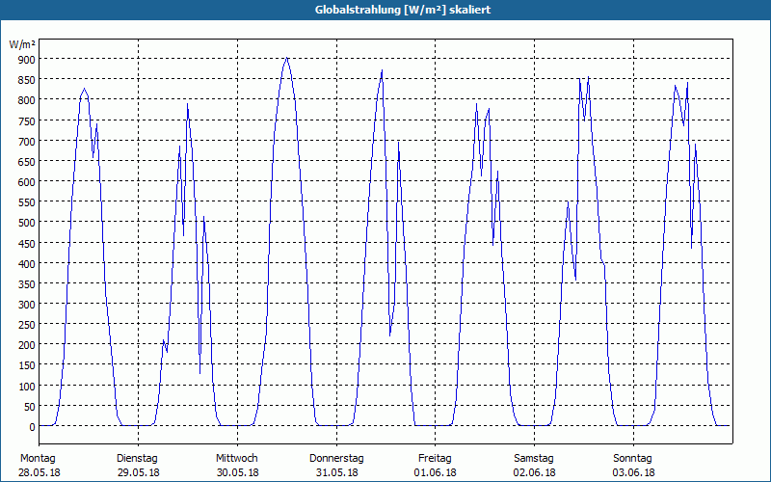Select the 600 y-axis value
The height and width of the screenshot is (482, 771).
[27, 182]
